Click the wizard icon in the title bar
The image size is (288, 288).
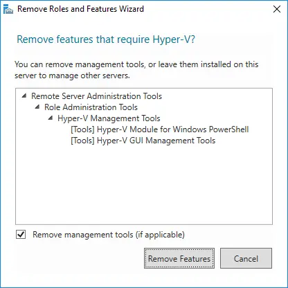(8, 9)
